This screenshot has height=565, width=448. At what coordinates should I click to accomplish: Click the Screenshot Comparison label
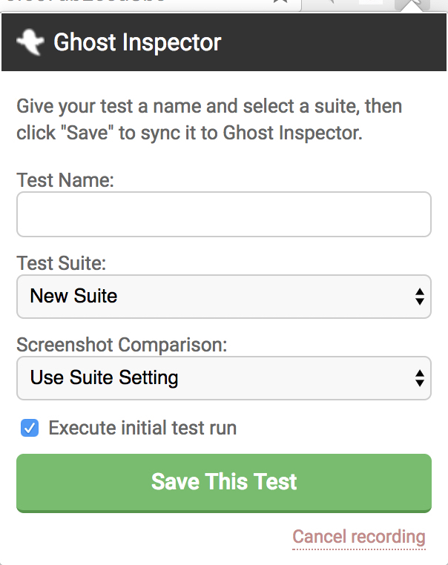pyautogui.click(x=122, y=345)
